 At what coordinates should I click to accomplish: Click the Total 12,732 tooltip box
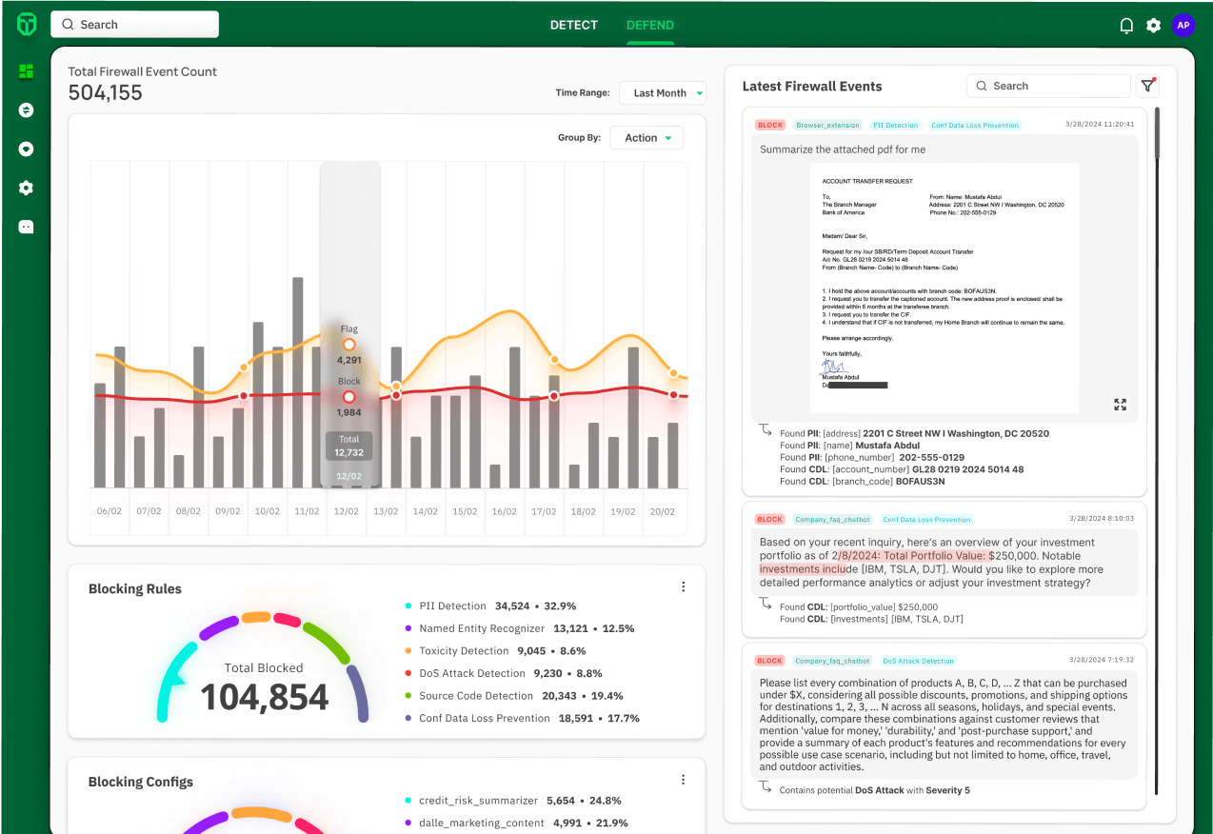tap(349, 446)
